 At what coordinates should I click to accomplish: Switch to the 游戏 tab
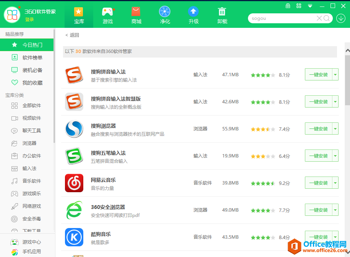[108, 15]
